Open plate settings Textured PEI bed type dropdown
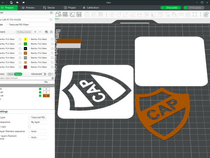The image size is (210, 158). [37, 118]
